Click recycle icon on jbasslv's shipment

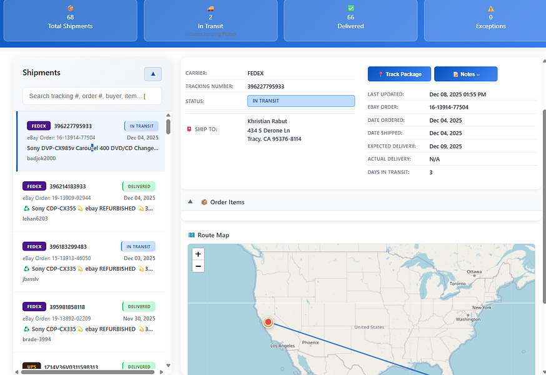[x=26, y=269]
